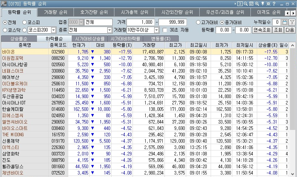Select the 하락률순 sub-tab

point(54,39)
